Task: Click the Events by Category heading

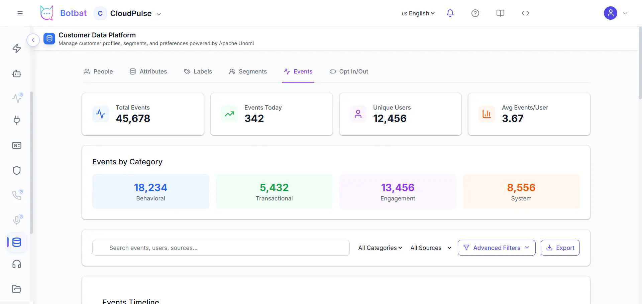Action: point(127,162)
